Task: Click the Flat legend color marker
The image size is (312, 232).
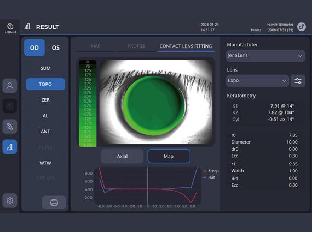Action: click(x=204, y=177)
